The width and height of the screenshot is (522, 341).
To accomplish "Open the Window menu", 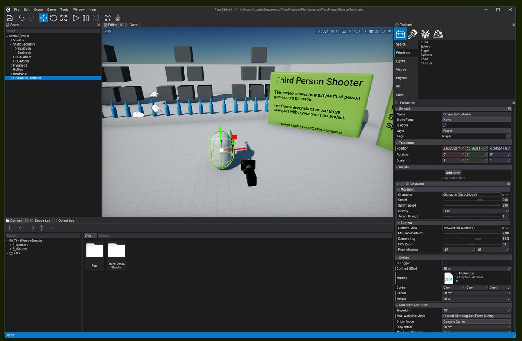I will tap(79, 10).
